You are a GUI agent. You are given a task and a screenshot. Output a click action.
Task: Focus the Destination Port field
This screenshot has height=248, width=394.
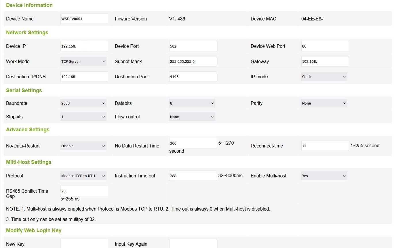[x=193, y=77]
